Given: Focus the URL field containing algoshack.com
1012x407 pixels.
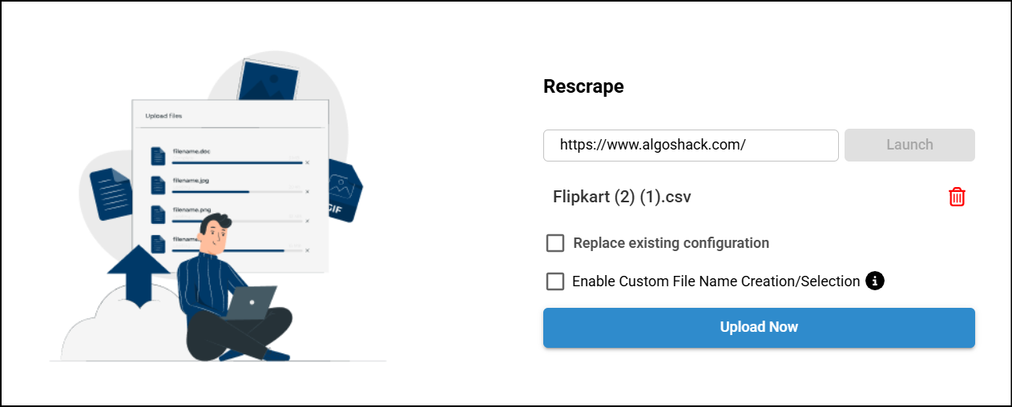Looking at the screenshot, I should click(x=691, y=146).
